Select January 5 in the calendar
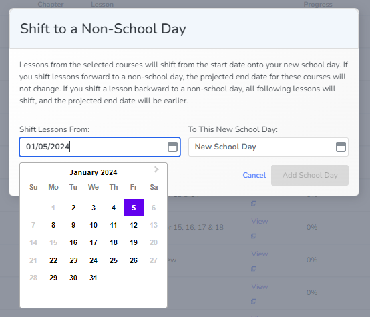The width and height of the screenshot is (370, 317). pyautogui.click(x=134, y=208)
